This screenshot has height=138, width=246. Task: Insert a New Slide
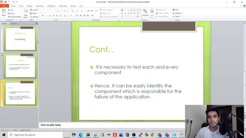[x=26, y=13]
